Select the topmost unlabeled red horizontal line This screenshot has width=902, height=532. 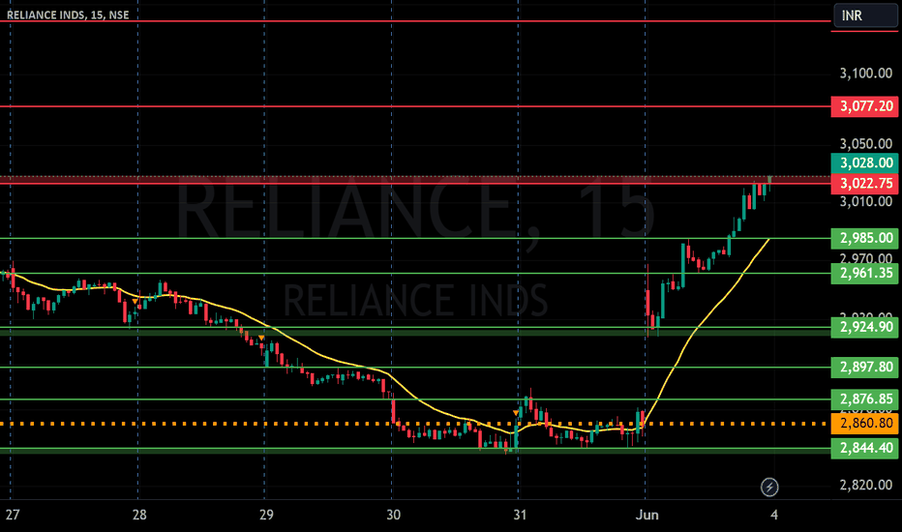coord(414,21)
